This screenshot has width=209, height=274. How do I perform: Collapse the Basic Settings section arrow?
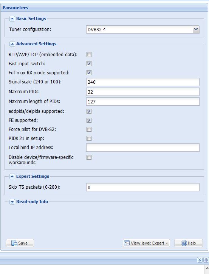point(12,19)
